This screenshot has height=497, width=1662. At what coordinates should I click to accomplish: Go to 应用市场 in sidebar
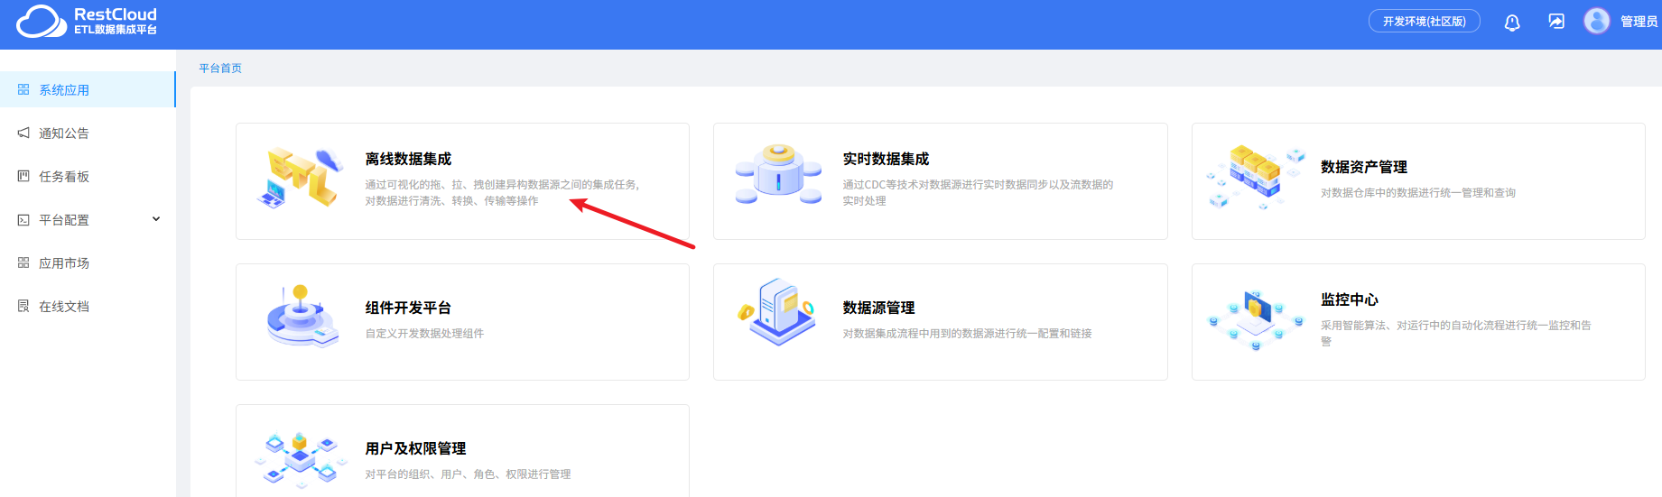click(x=88, y=263)
